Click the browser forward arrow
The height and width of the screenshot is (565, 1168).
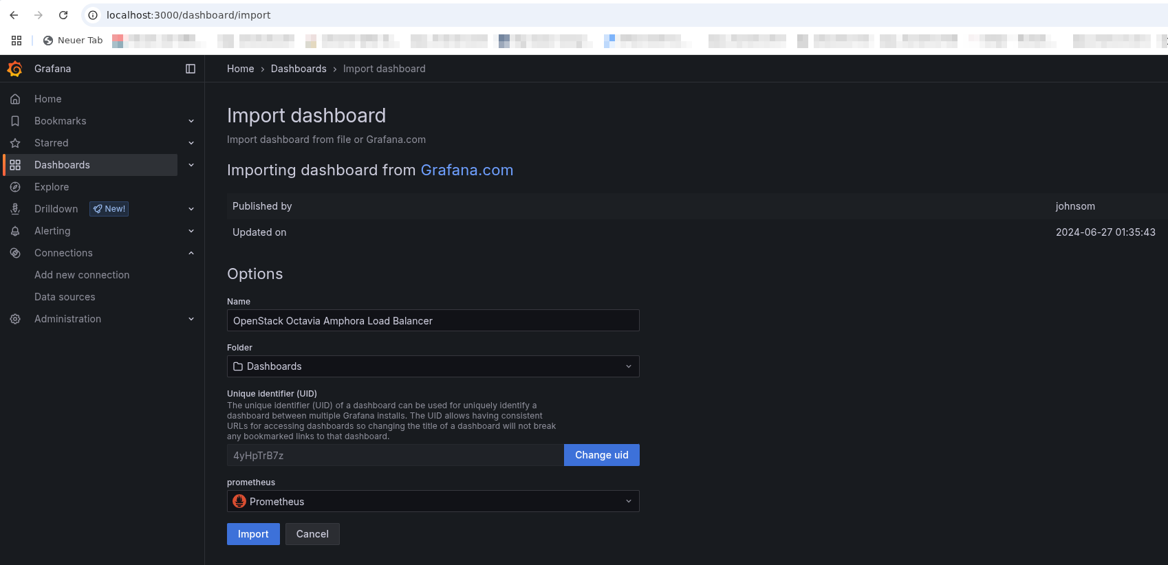(39, 15)
